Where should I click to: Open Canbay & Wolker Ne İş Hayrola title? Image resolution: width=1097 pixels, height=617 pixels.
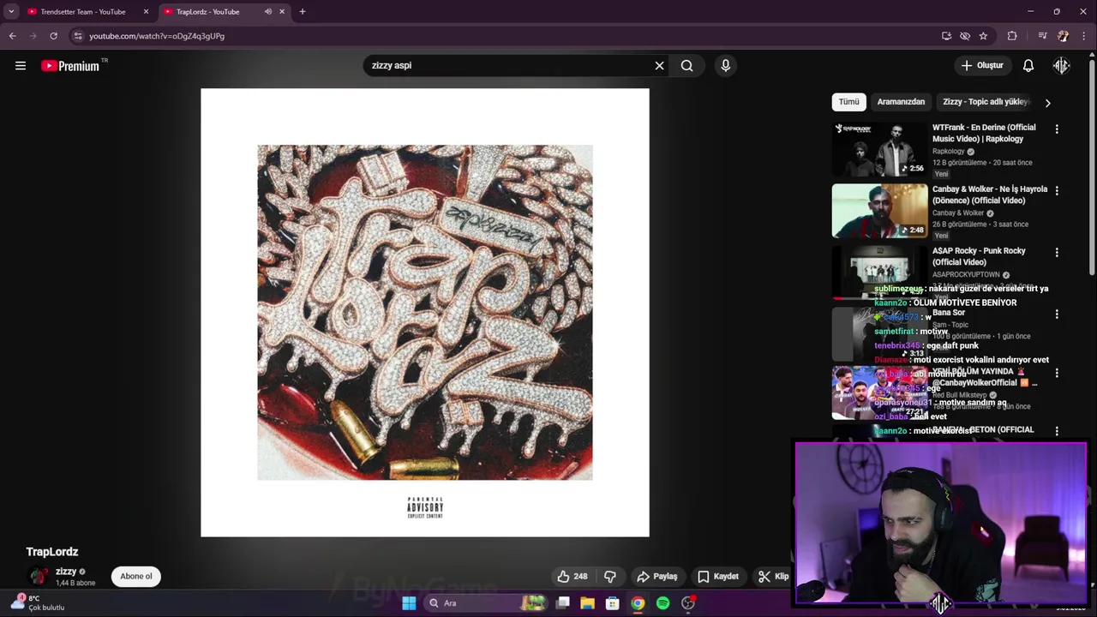(x=990, y=195)
